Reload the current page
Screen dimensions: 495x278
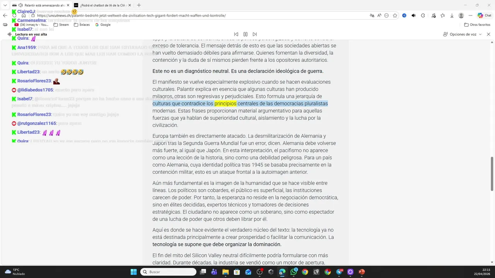coord(14,15)
